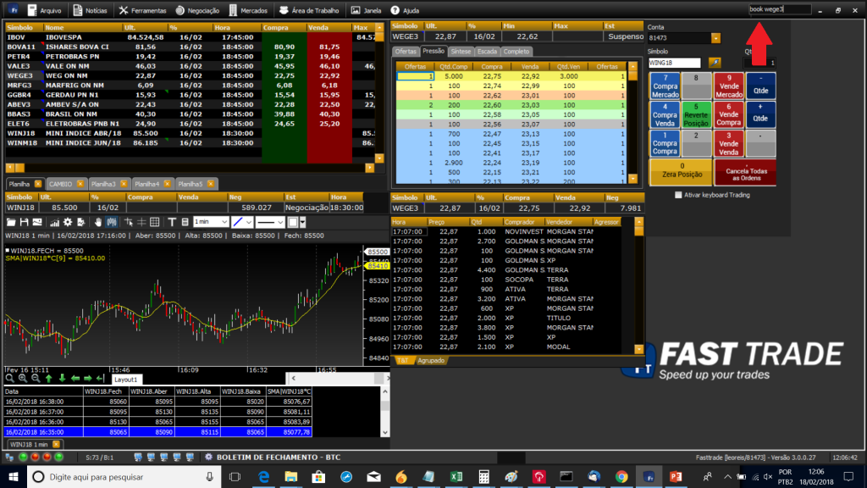Open Excel from the Windows taskbar
The image size is (867, 488).
pos(456,476)
